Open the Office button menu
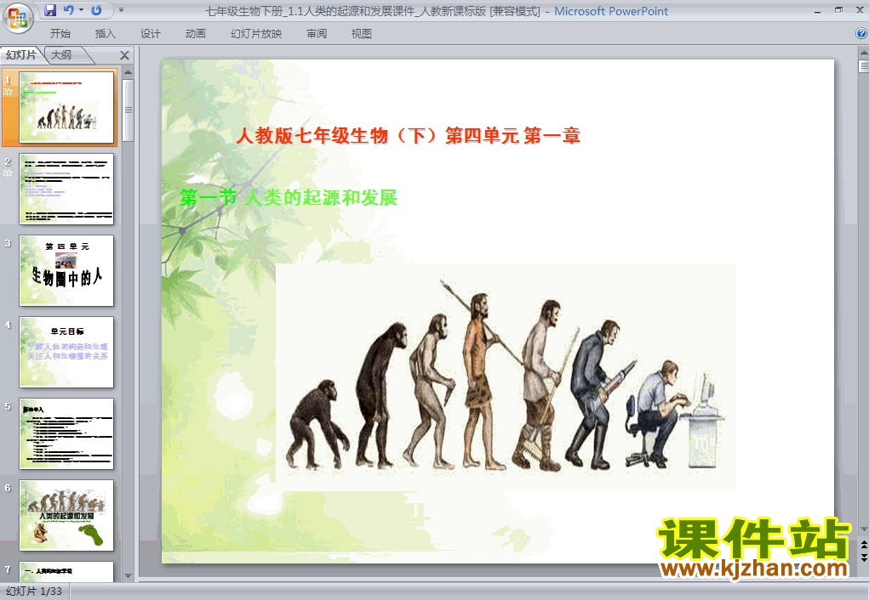 click(18, 18)
